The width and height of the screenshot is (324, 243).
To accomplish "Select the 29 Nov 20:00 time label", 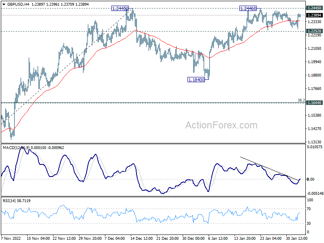I will pos(90,238).
